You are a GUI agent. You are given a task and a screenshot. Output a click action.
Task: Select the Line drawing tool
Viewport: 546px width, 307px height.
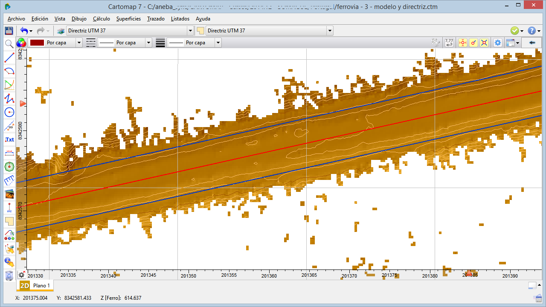tap(9, 57)
